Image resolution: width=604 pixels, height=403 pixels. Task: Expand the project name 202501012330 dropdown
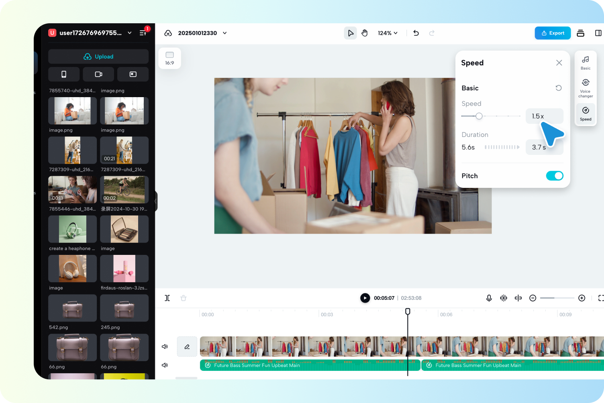(x=224, y=33)
